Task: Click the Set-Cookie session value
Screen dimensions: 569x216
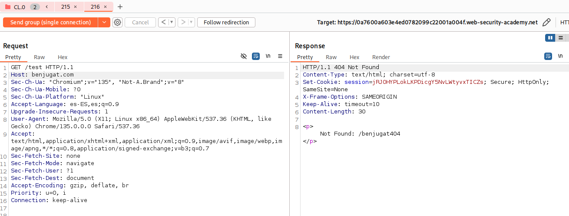Action: click(x=428, y=82)
